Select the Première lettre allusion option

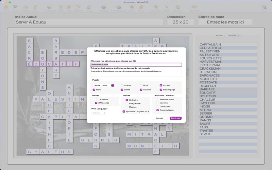point(157,100)
